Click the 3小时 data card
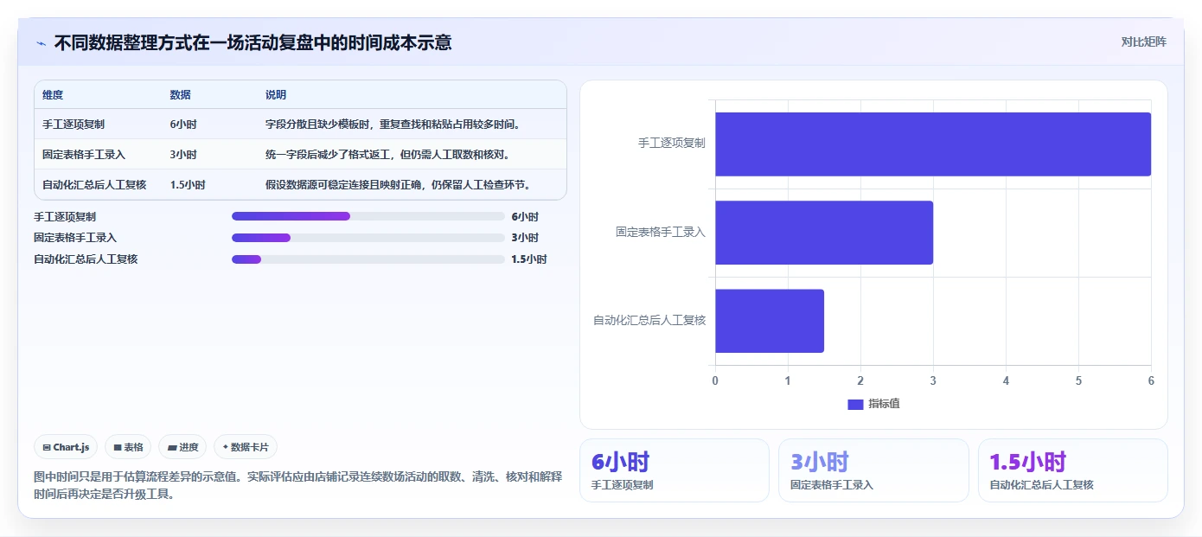Screen dimensions: 1202x537 (x=873, y=470)
